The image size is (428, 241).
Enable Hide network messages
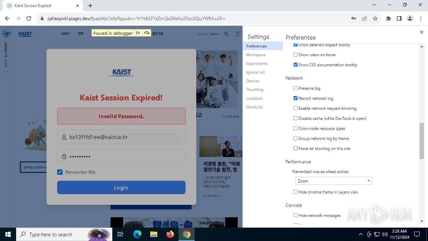tap(296, 215)
